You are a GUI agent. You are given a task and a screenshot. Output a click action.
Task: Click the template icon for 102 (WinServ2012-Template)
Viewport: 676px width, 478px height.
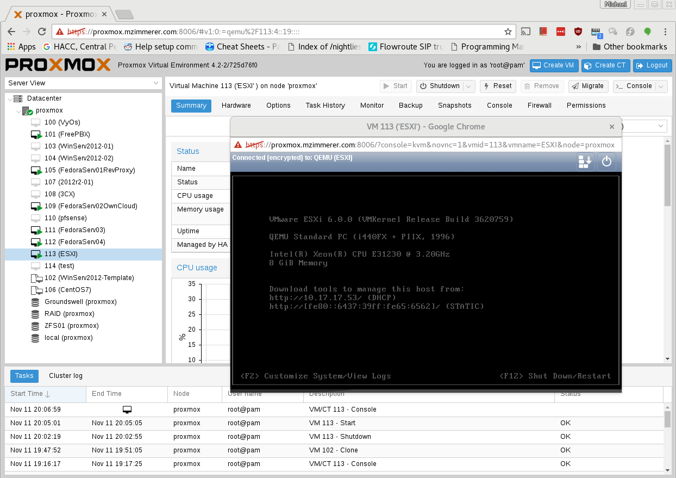(x=36, y=278)
